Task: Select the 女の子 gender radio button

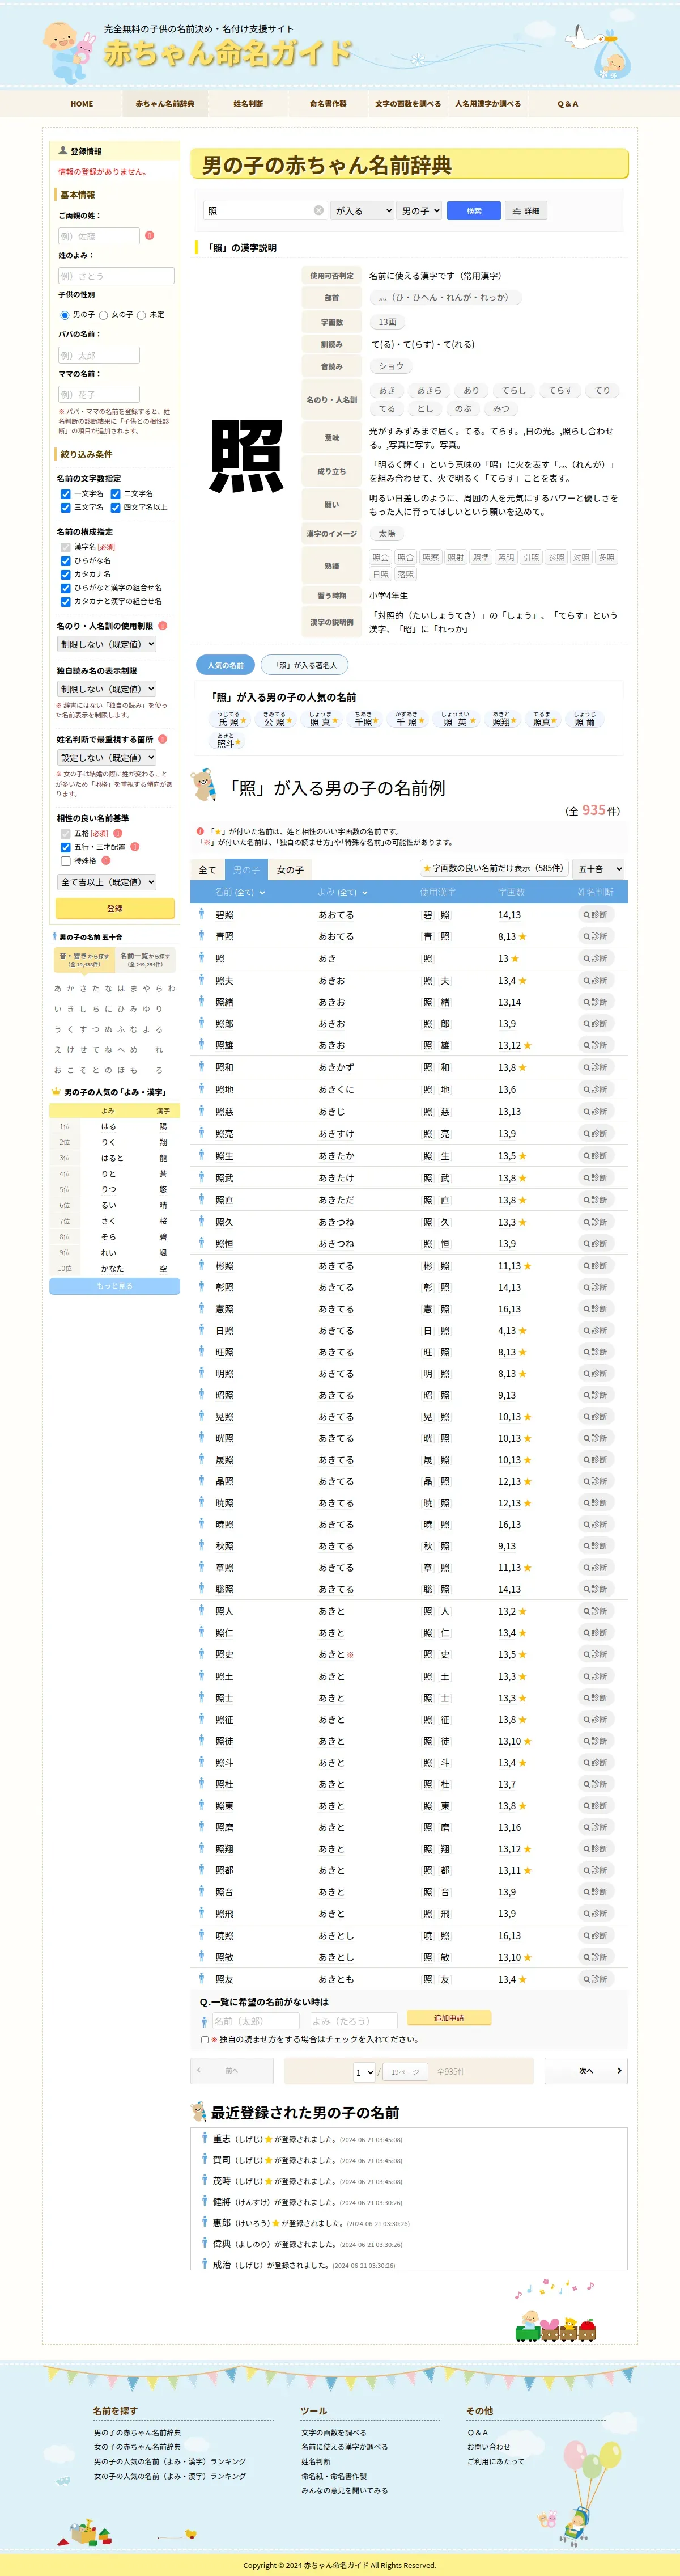Action: coord(103,314)
